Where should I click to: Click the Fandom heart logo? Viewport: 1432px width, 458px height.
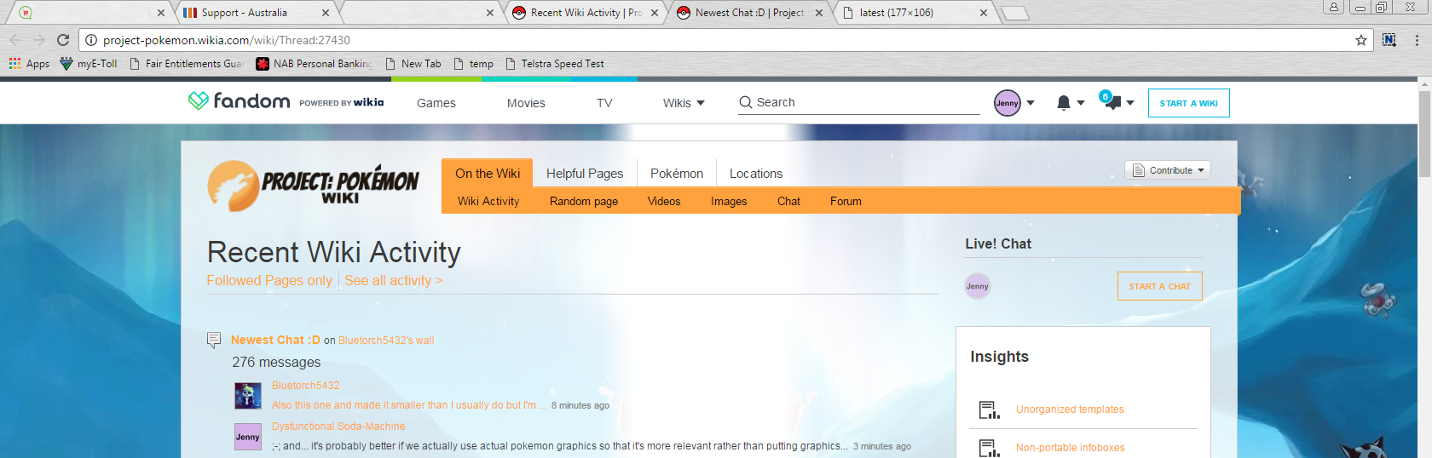[198, 101]
